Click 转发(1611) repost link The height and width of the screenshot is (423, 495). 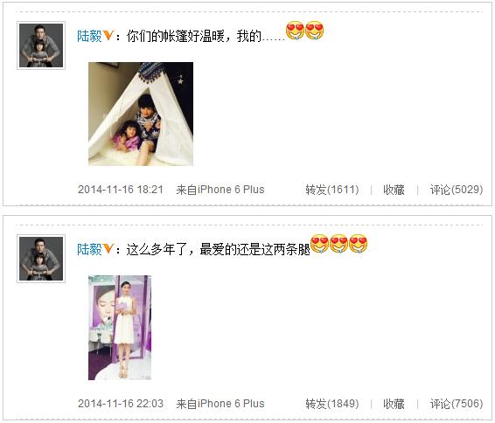(x=332, y=190)
